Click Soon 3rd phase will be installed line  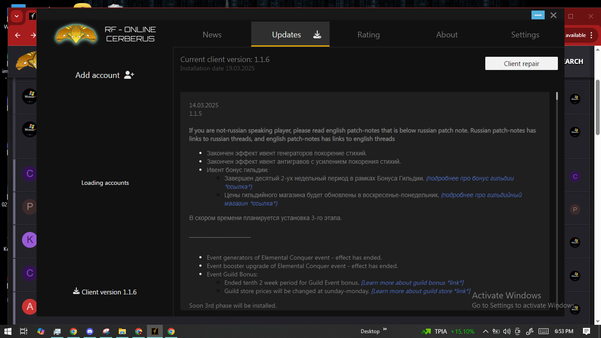[x=233, y=305]
